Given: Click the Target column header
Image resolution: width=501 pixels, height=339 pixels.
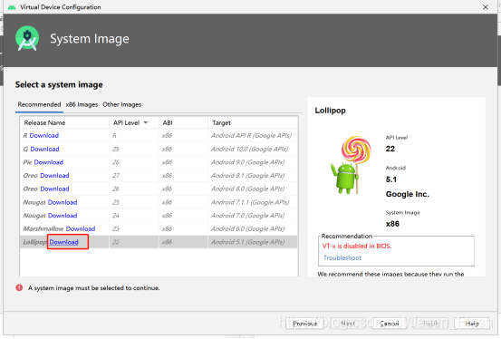Looking at the screenshot, I should [253, 122].
